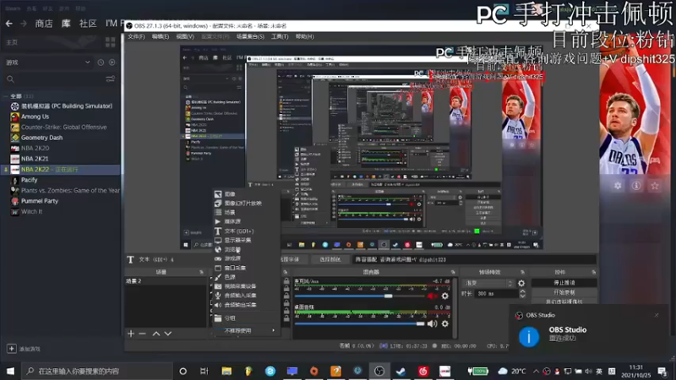This screenshot has width=676, height=380.
Task: Open File Explorer from the taskbar
Action: tap(226, 371)
